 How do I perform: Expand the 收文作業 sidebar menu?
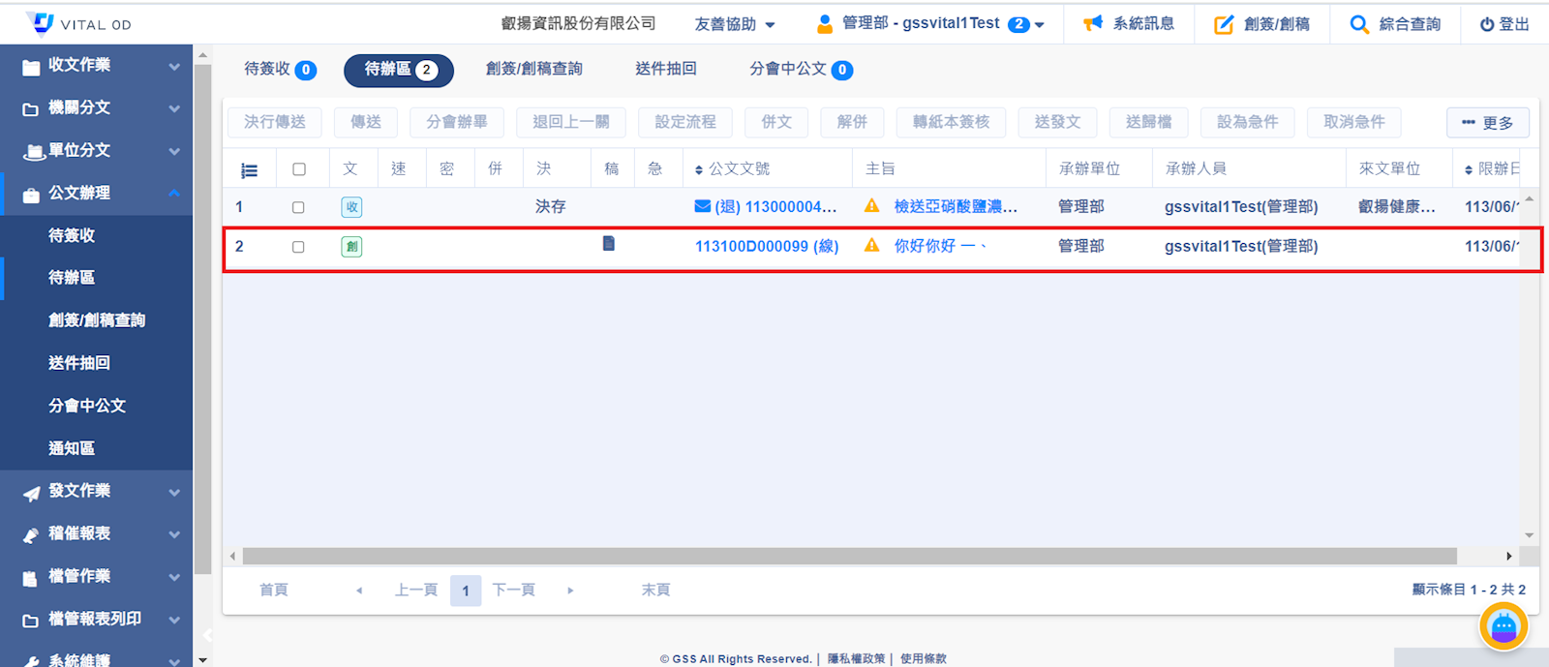(x=97, y=66)
